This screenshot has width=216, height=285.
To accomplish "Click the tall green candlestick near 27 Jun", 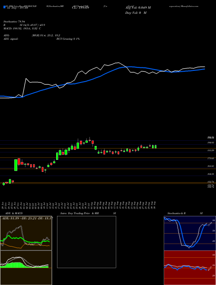I will (16, 165).
